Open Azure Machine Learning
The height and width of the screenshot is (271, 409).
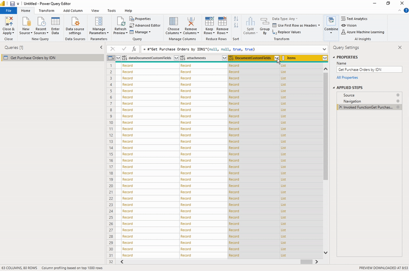362,32
